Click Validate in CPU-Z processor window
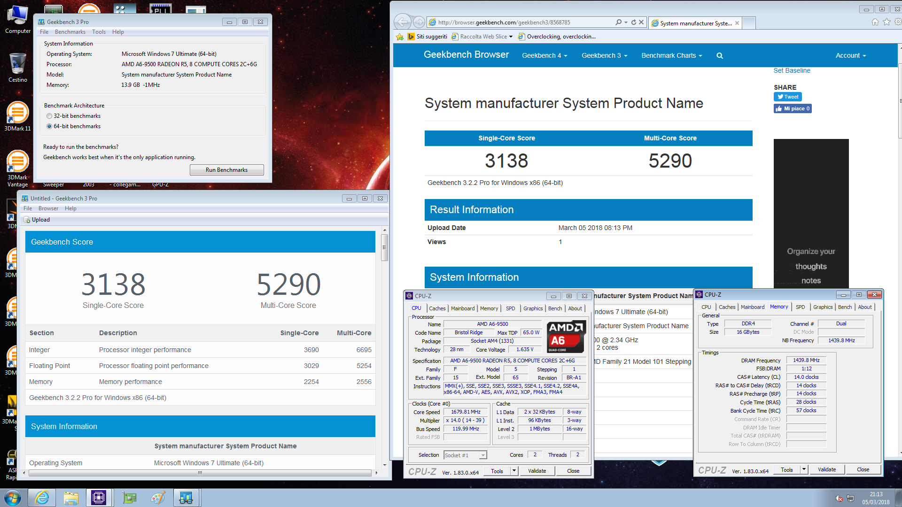This screenshot has width=902, height=507. (x=537, y=470)
